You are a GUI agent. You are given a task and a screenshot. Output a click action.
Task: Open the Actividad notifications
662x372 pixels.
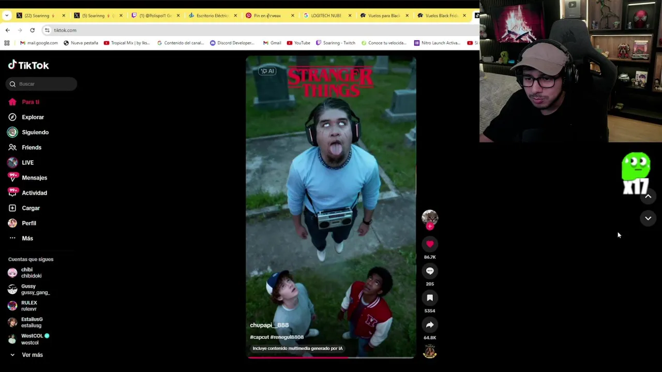pyautogui.click(x=27, y=193)
